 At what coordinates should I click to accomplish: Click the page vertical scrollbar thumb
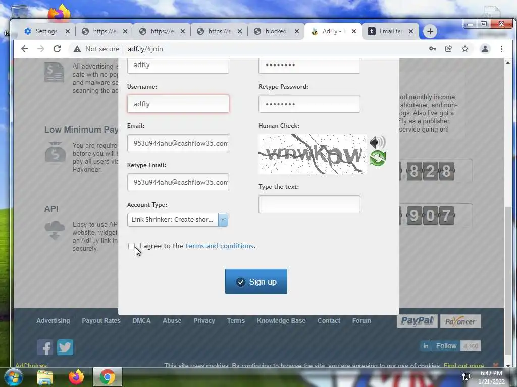click(x=508, y=280)
